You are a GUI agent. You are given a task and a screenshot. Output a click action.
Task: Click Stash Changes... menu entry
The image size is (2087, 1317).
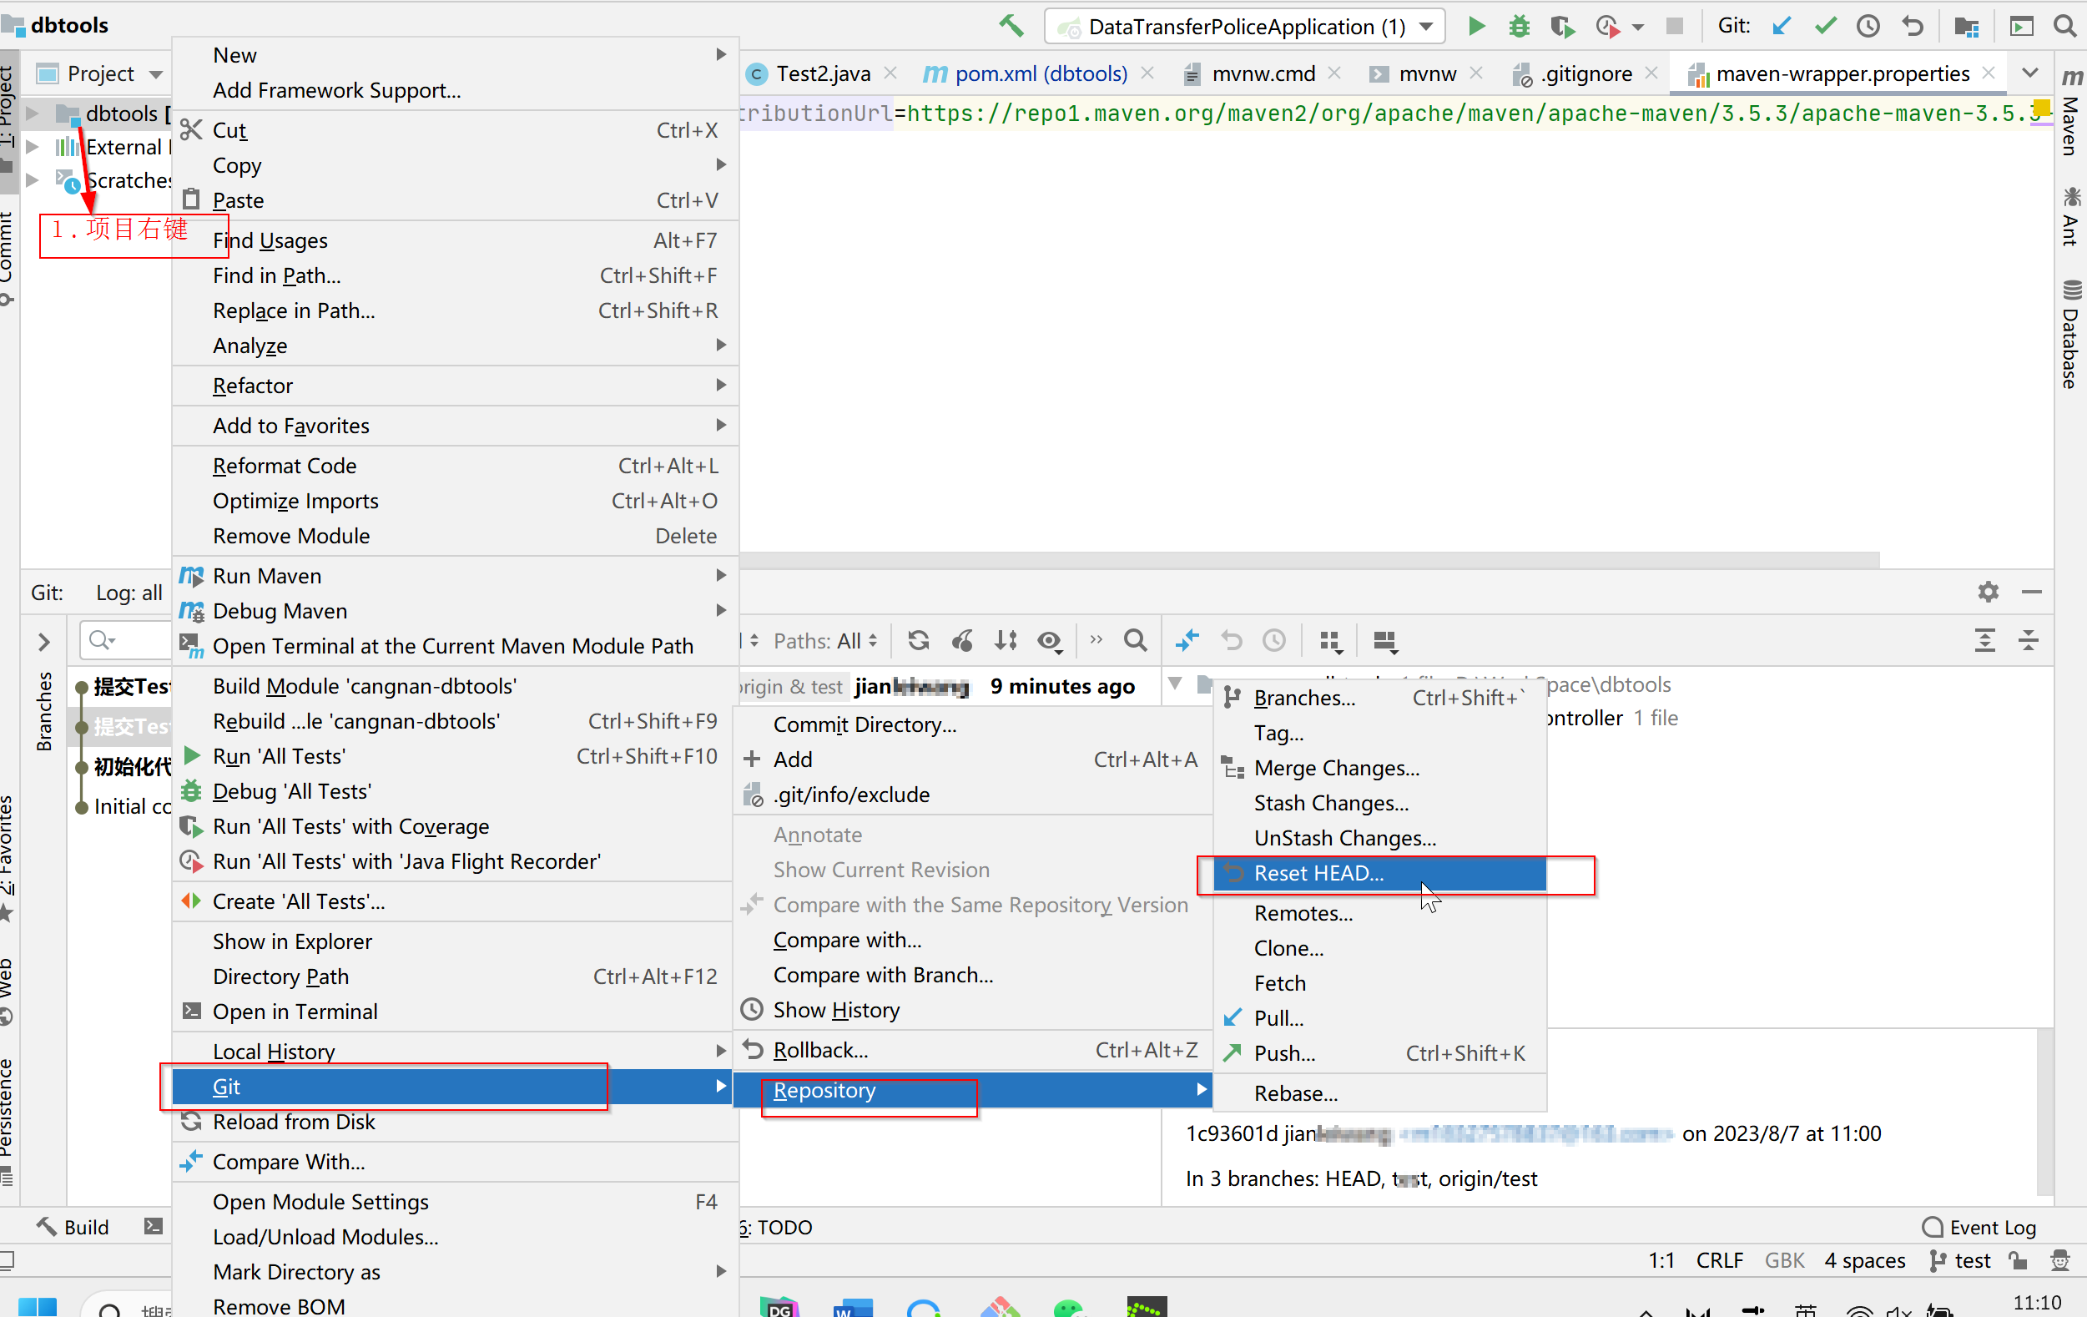click(x=1330, y=803)
